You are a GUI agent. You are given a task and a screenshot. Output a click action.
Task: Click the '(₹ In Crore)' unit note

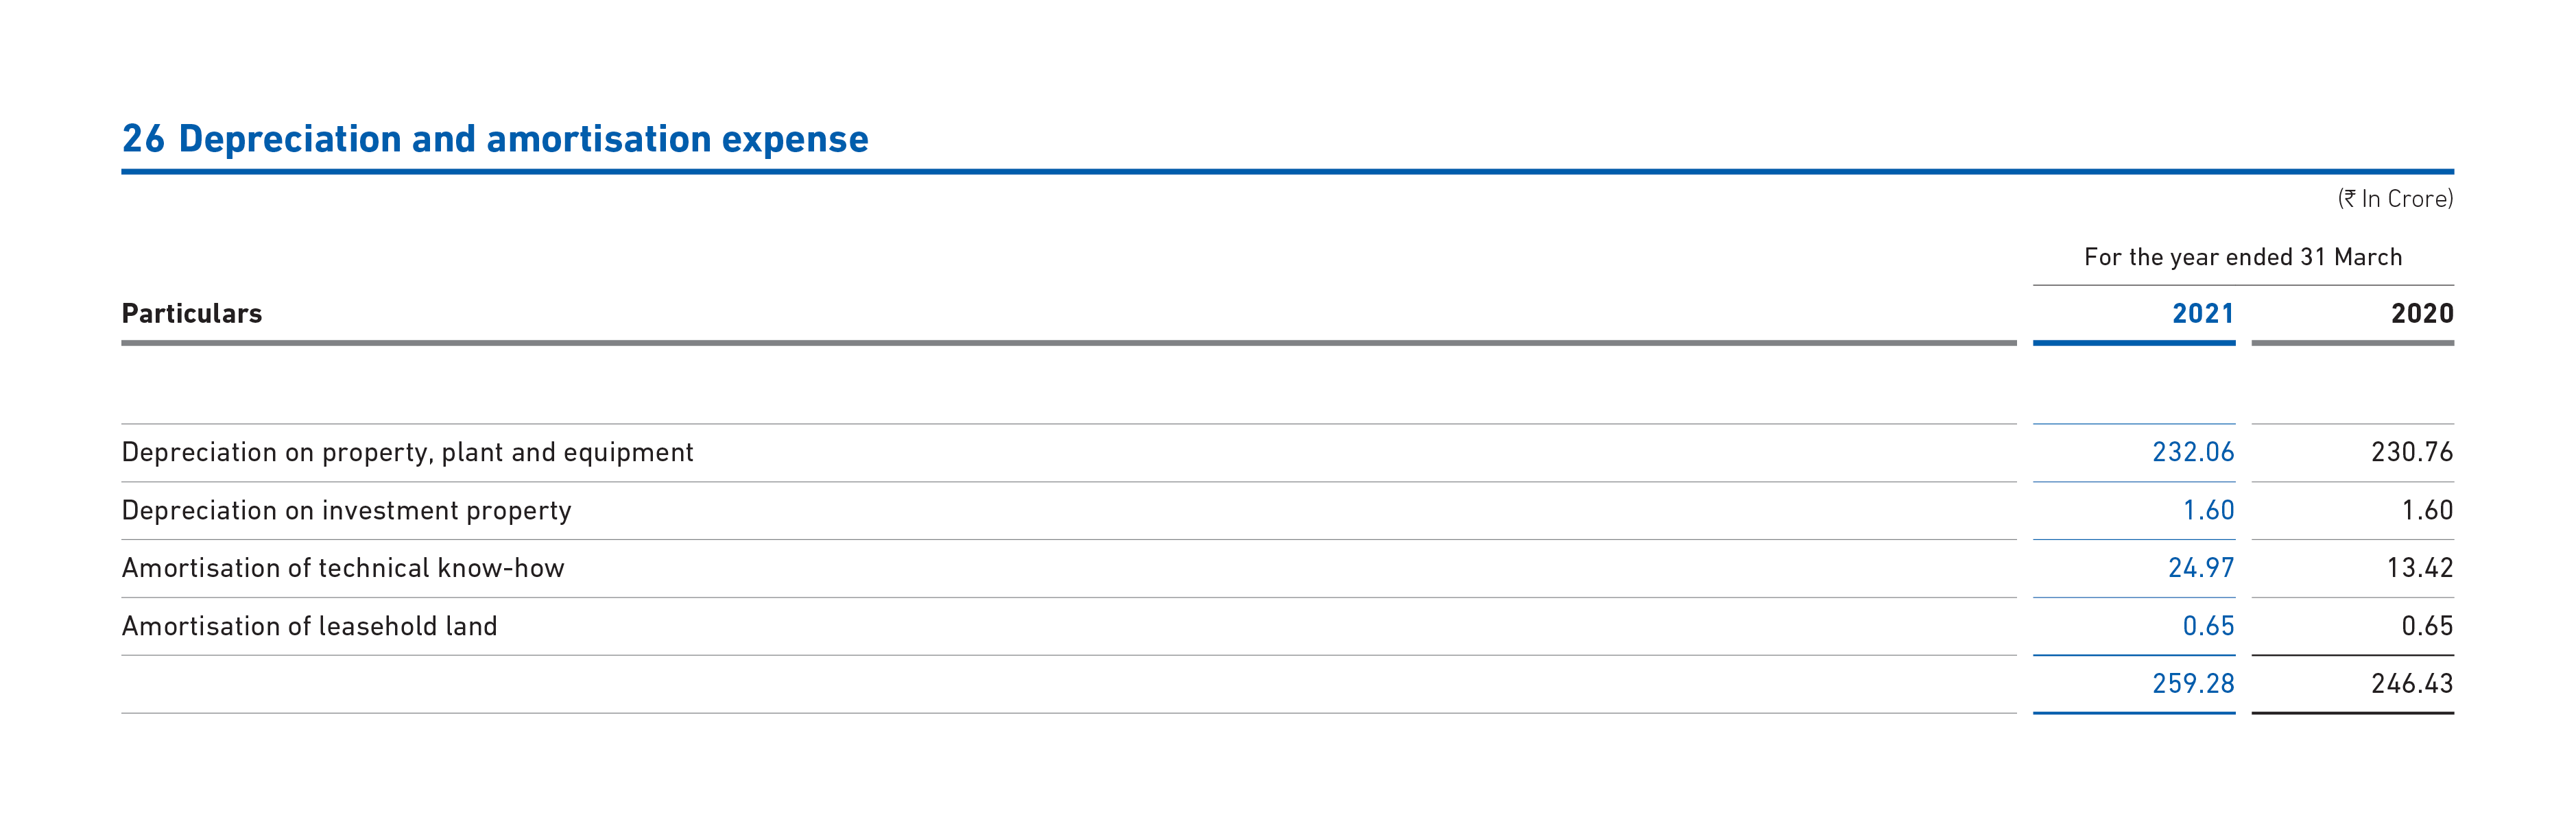pyautogui.click(x=2395, y=199)
